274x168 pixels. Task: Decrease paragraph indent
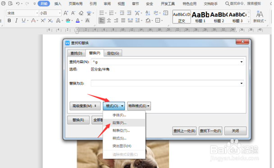[x=122, y=13]
